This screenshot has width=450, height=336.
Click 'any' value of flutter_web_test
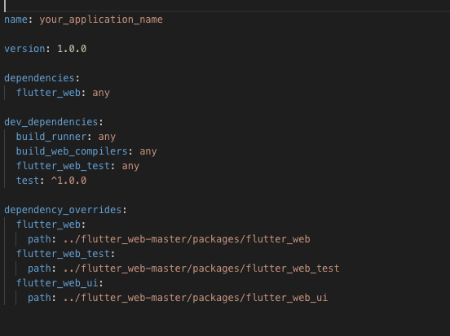[x=130, y=166]
